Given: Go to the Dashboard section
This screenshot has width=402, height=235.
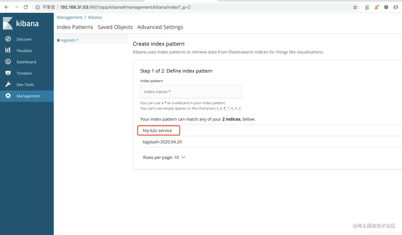Looking at the screenshot, I should coord(27,62).
